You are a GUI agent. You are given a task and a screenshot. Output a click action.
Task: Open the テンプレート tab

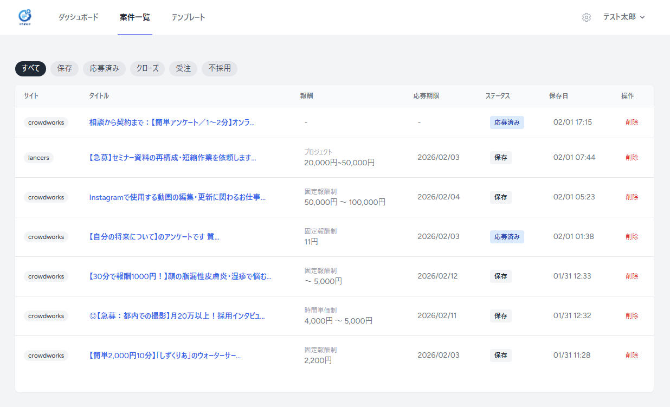(188, 17)
